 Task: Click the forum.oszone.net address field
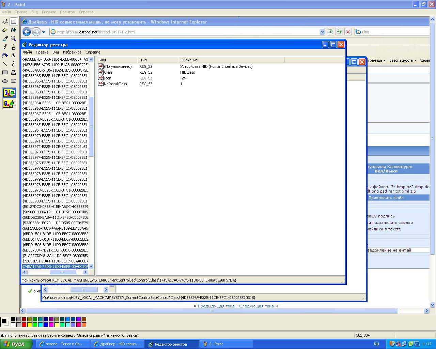(x=188, y=32)
